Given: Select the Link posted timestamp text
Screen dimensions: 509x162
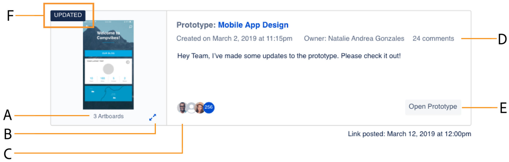Looking at the screenshot, I should point(409,134).
